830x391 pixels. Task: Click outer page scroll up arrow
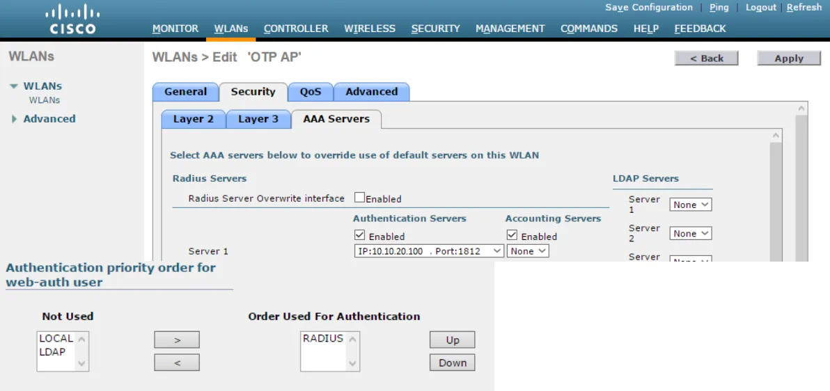[x=801, y=108]
